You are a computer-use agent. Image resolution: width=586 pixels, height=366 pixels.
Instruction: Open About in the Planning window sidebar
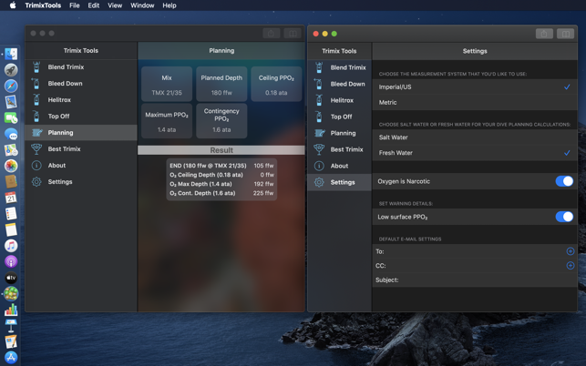click(x=81, y=166)
